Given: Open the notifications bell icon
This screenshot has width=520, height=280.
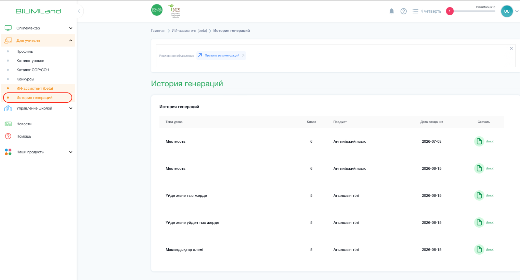Looking at the screenshot, I should tap(392, 11).
